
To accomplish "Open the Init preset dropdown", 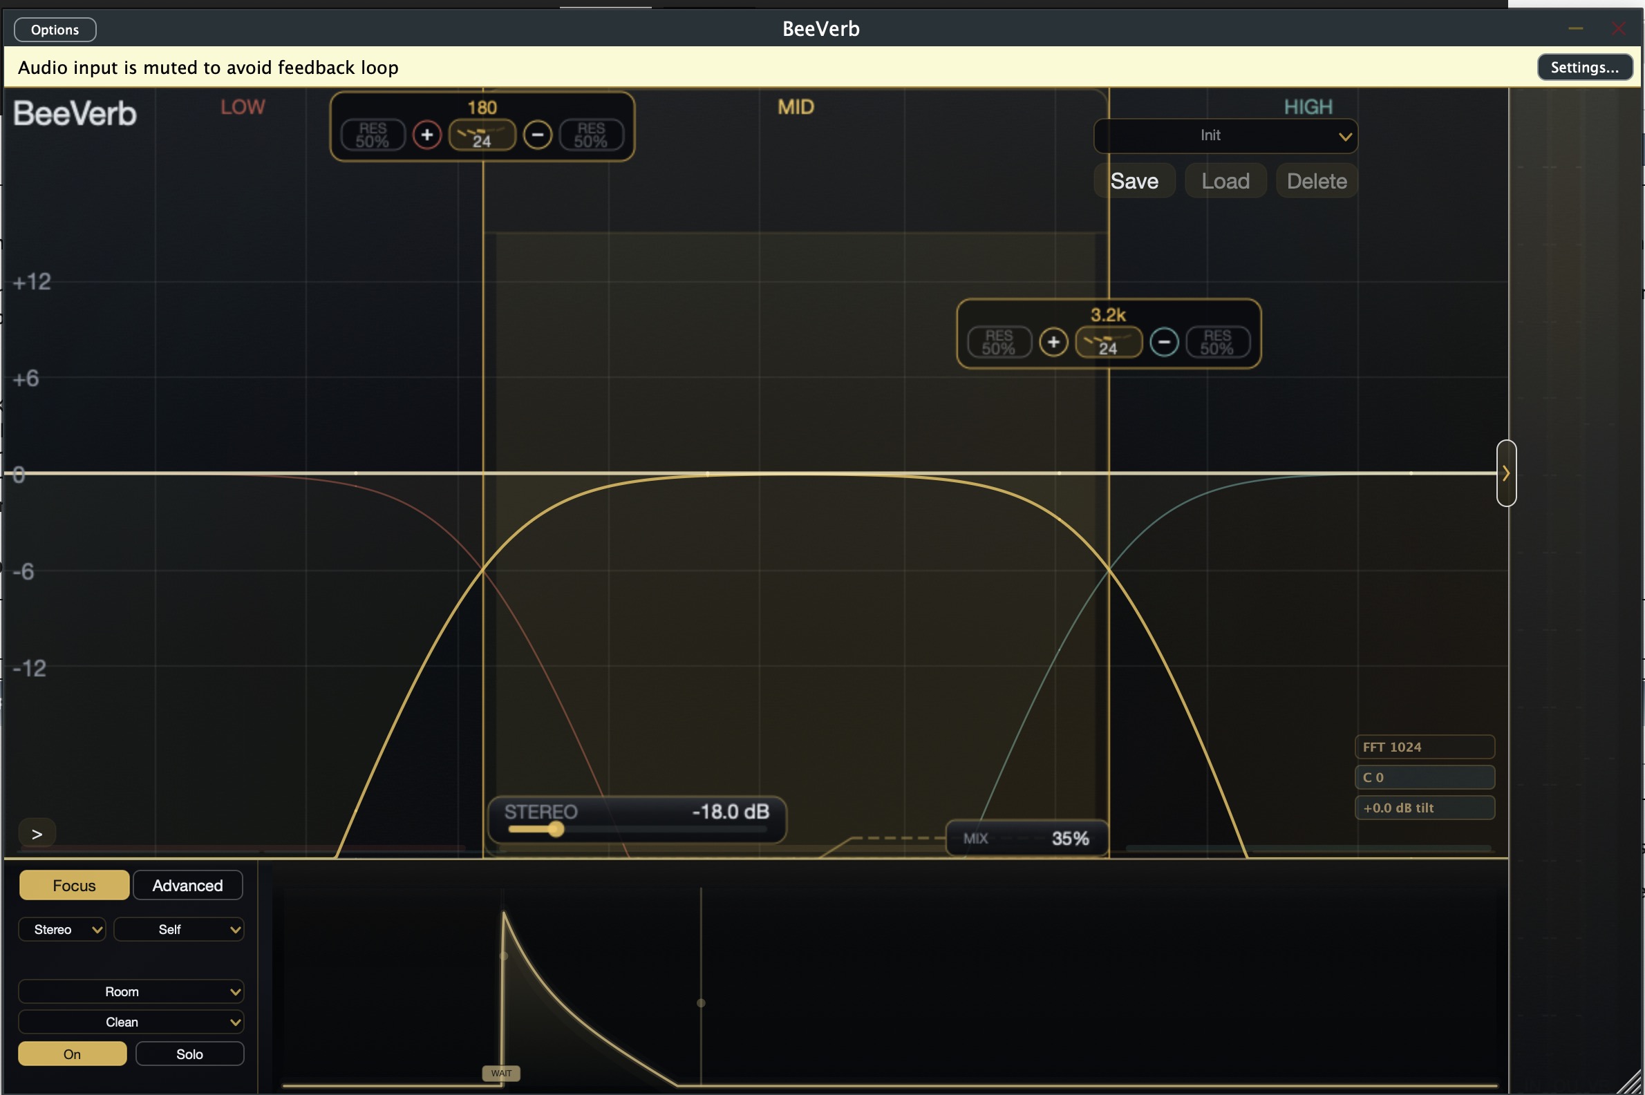I will point(1225,135).
